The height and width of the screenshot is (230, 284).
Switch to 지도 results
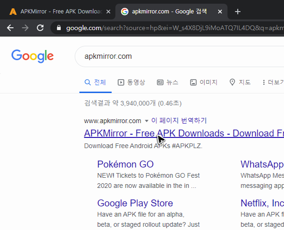coord(240,82)
